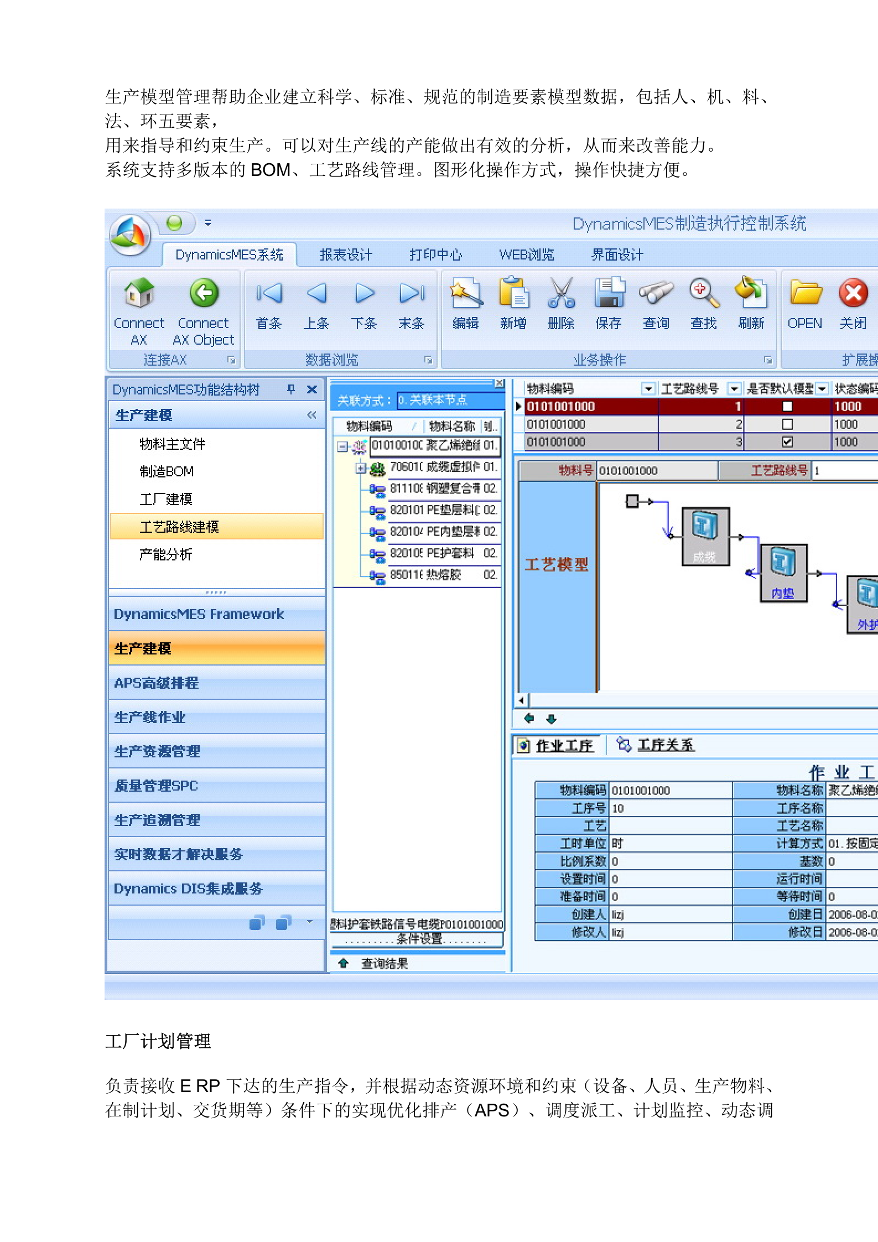The width and height of the screenshot is (878, 1242).
Task: Select 制造BOM in the function tree
Action: pos(167,471)
